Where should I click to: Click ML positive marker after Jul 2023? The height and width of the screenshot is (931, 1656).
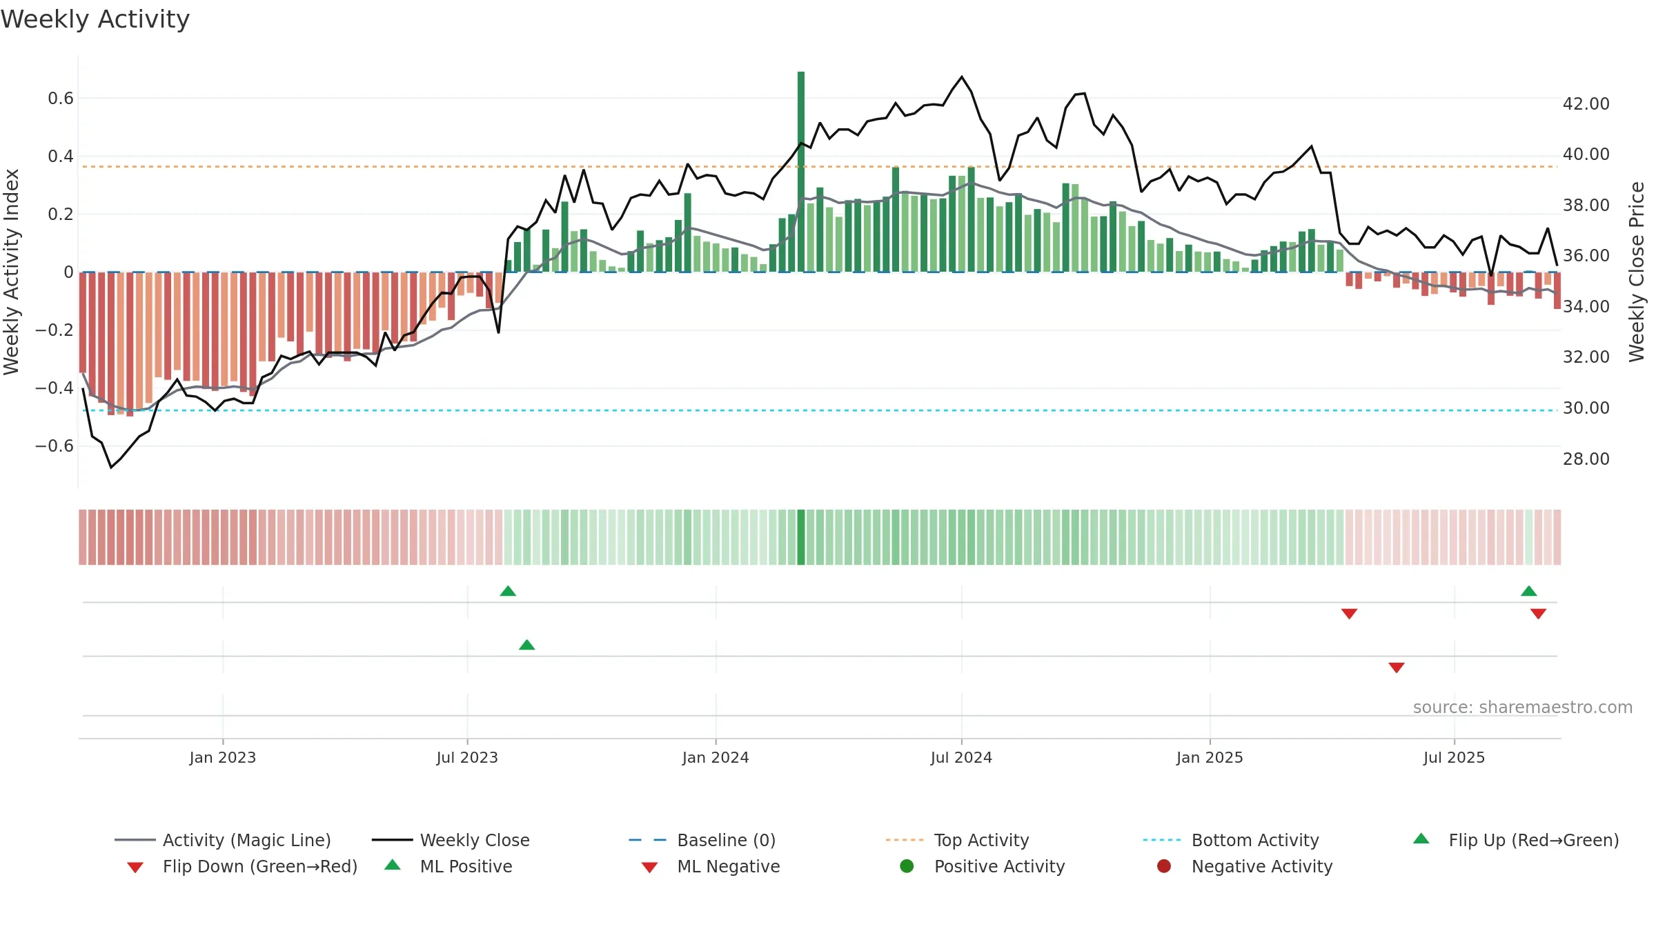coord(527,645)
